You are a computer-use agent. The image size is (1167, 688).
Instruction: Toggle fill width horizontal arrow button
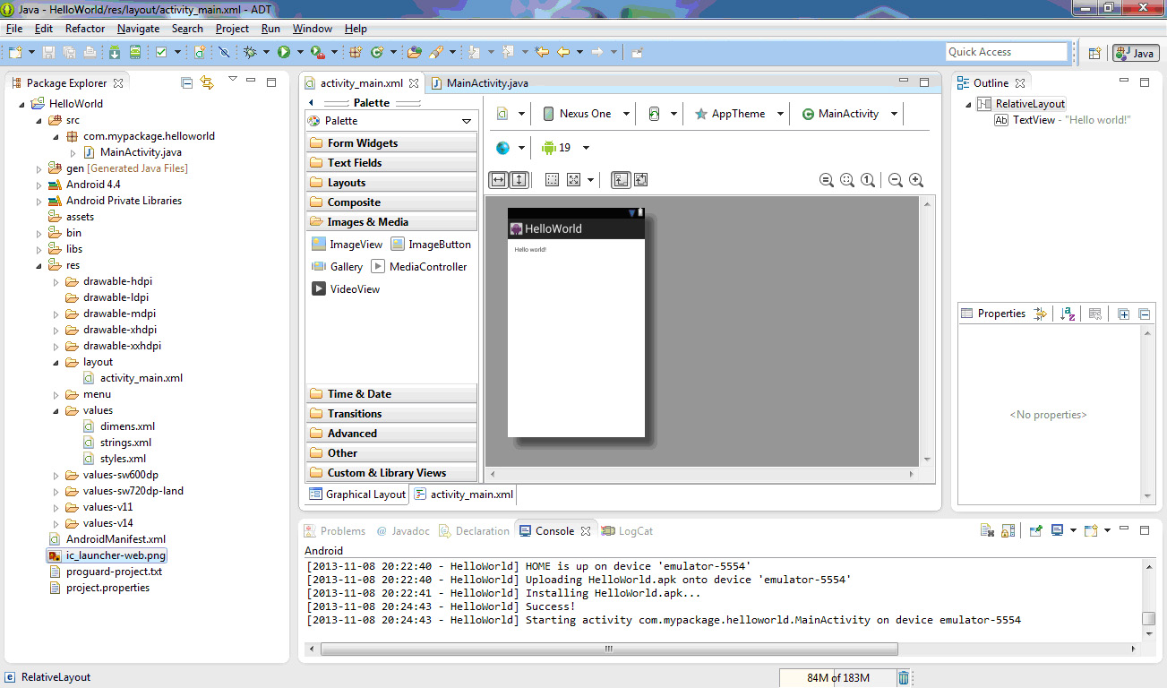[x=498, y=180]
